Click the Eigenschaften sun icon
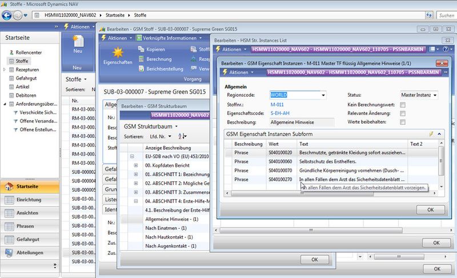Image resolution: width=457 pixels, height=278 pixels. [x=118, y=52]
